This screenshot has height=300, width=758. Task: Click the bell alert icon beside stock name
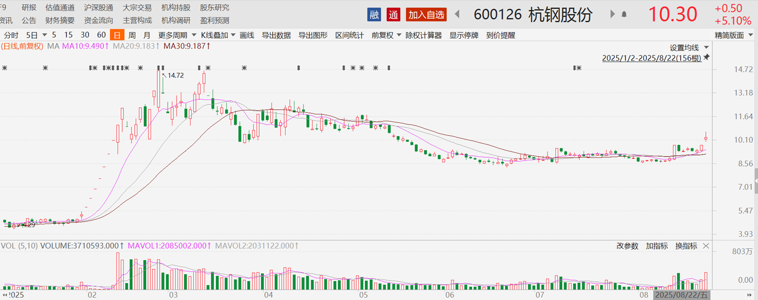pyautogui.click(x=624, y=15)
